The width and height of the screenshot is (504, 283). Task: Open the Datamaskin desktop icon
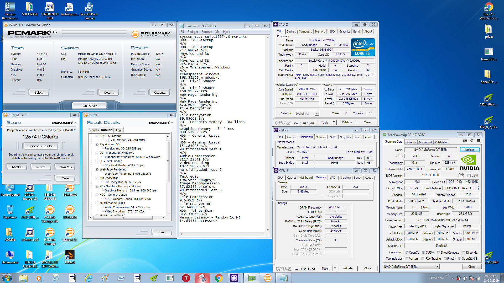10,257
